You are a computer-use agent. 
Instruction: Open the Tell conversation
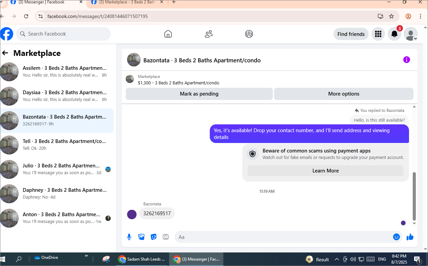pos(57,145)
